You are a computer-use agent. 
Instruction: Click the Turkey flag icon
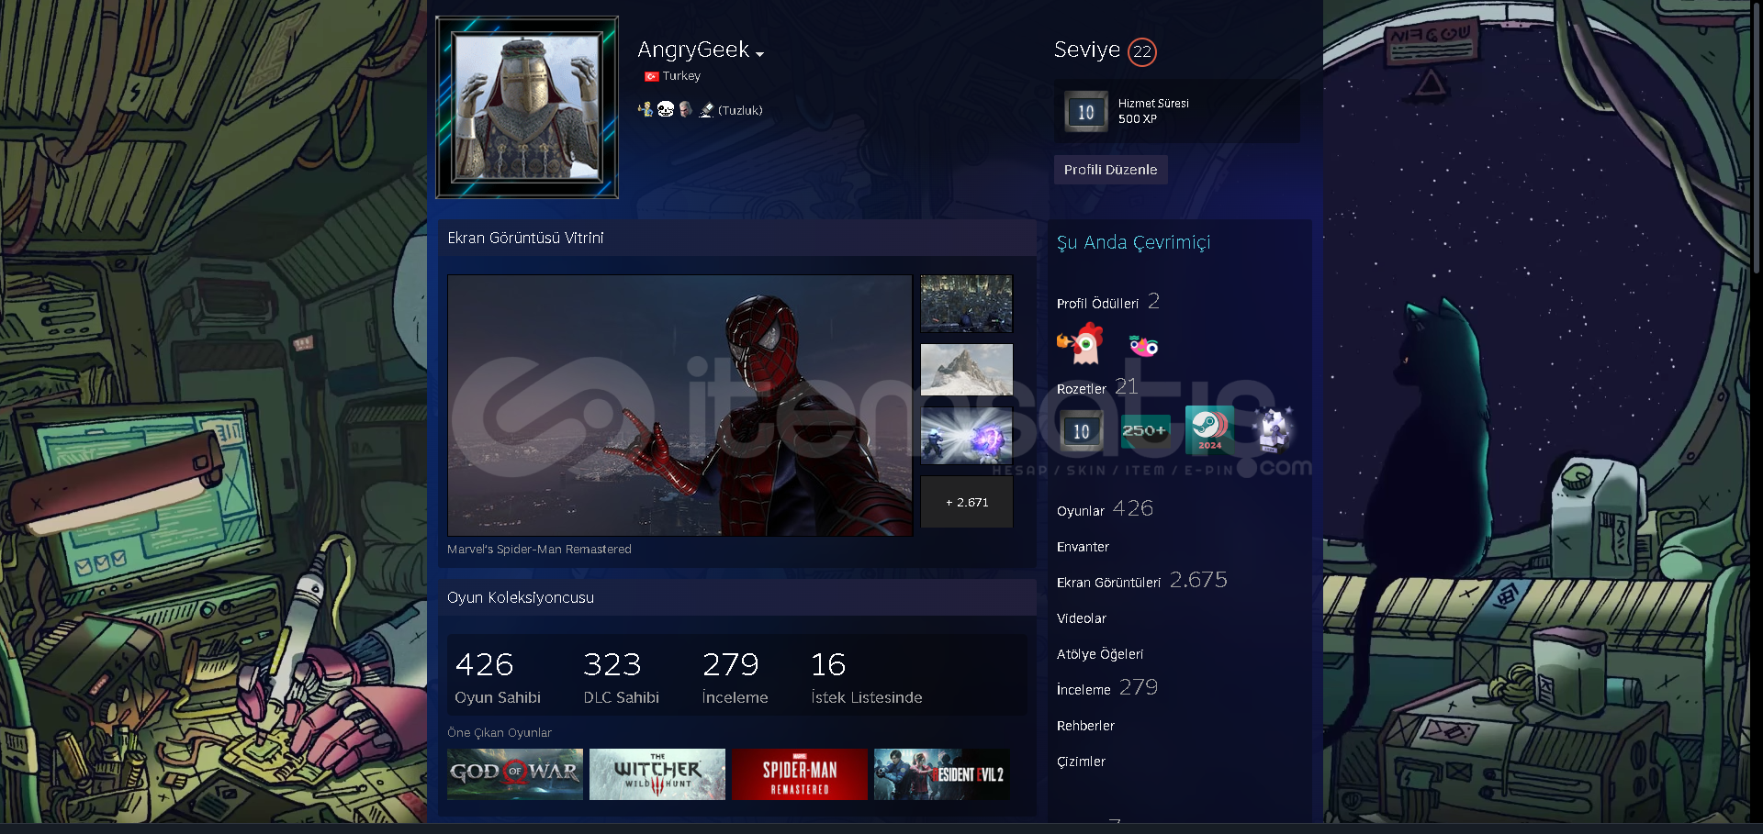tap(651, 77)
